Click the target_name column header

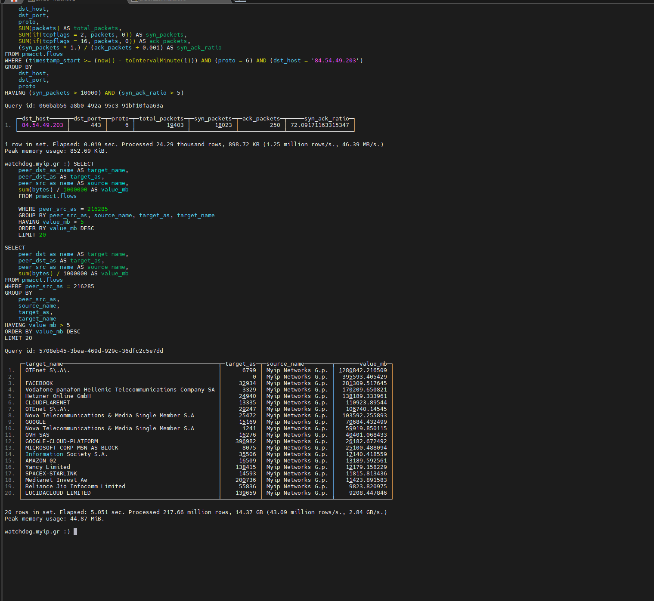click(44, 364)
